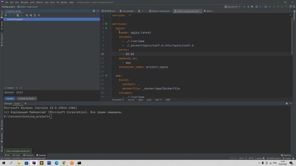Click the Git update project arrow

click(270, 6)
